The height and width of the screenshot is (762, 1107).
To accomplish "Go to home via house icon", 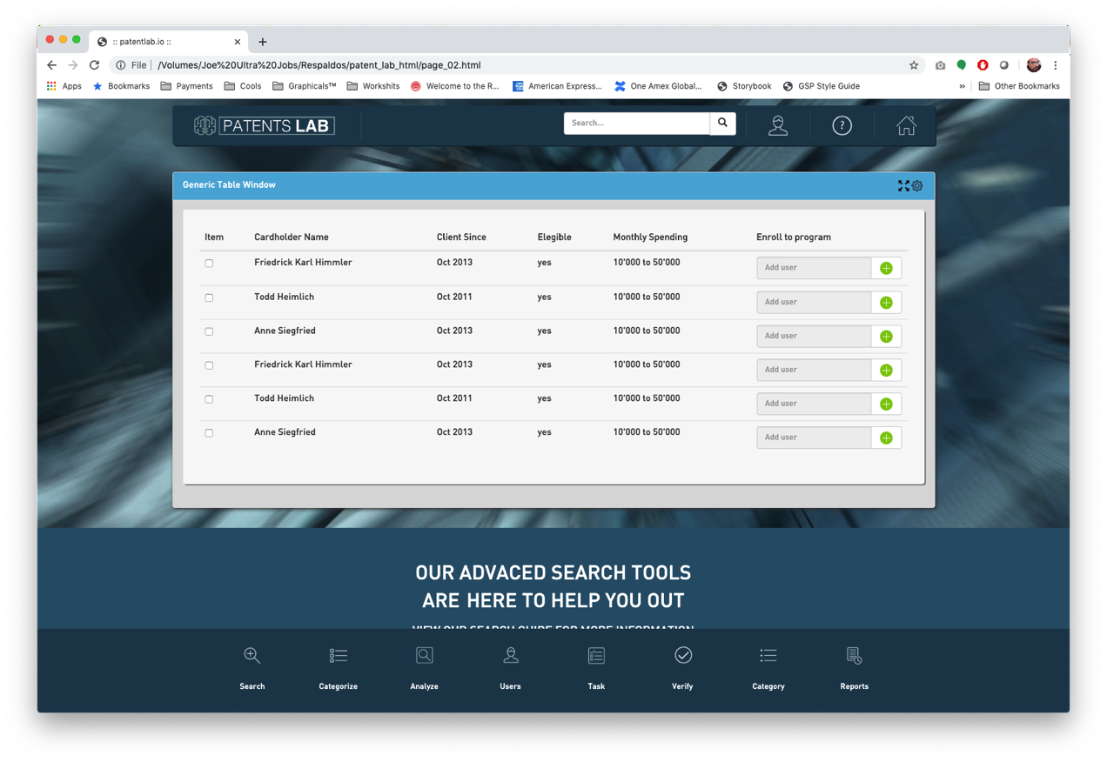I will pyautogui.click(x=906, y=125).
